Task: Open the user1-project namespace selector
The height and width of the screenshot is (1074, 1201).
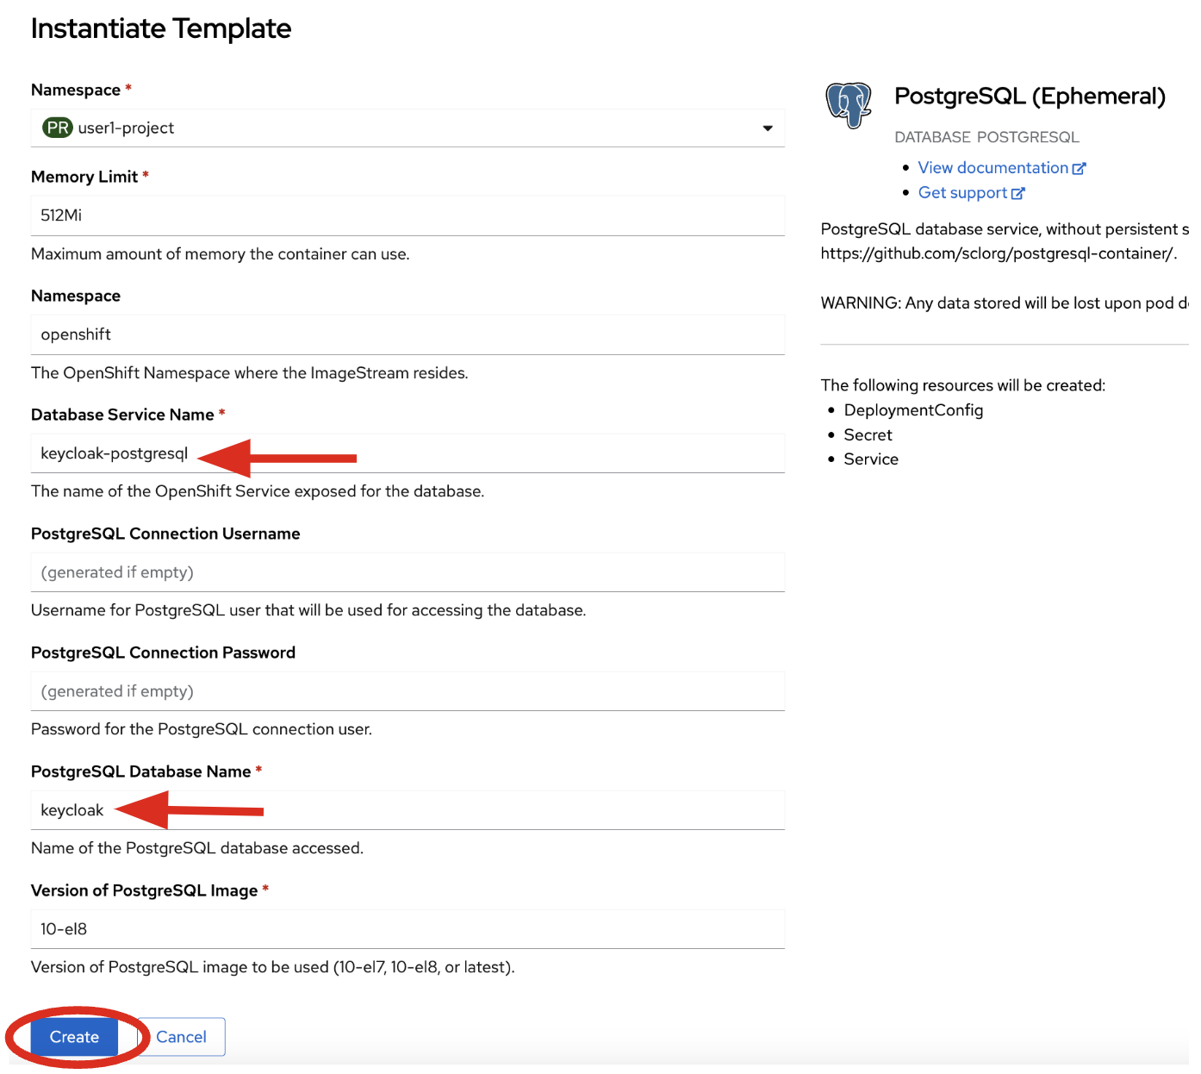Action: click(x=407, y=128)
